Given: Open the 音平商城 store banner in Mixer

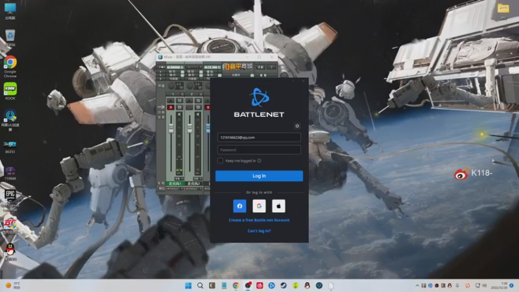Looking at the screenshot, I should tap(237, 67).
